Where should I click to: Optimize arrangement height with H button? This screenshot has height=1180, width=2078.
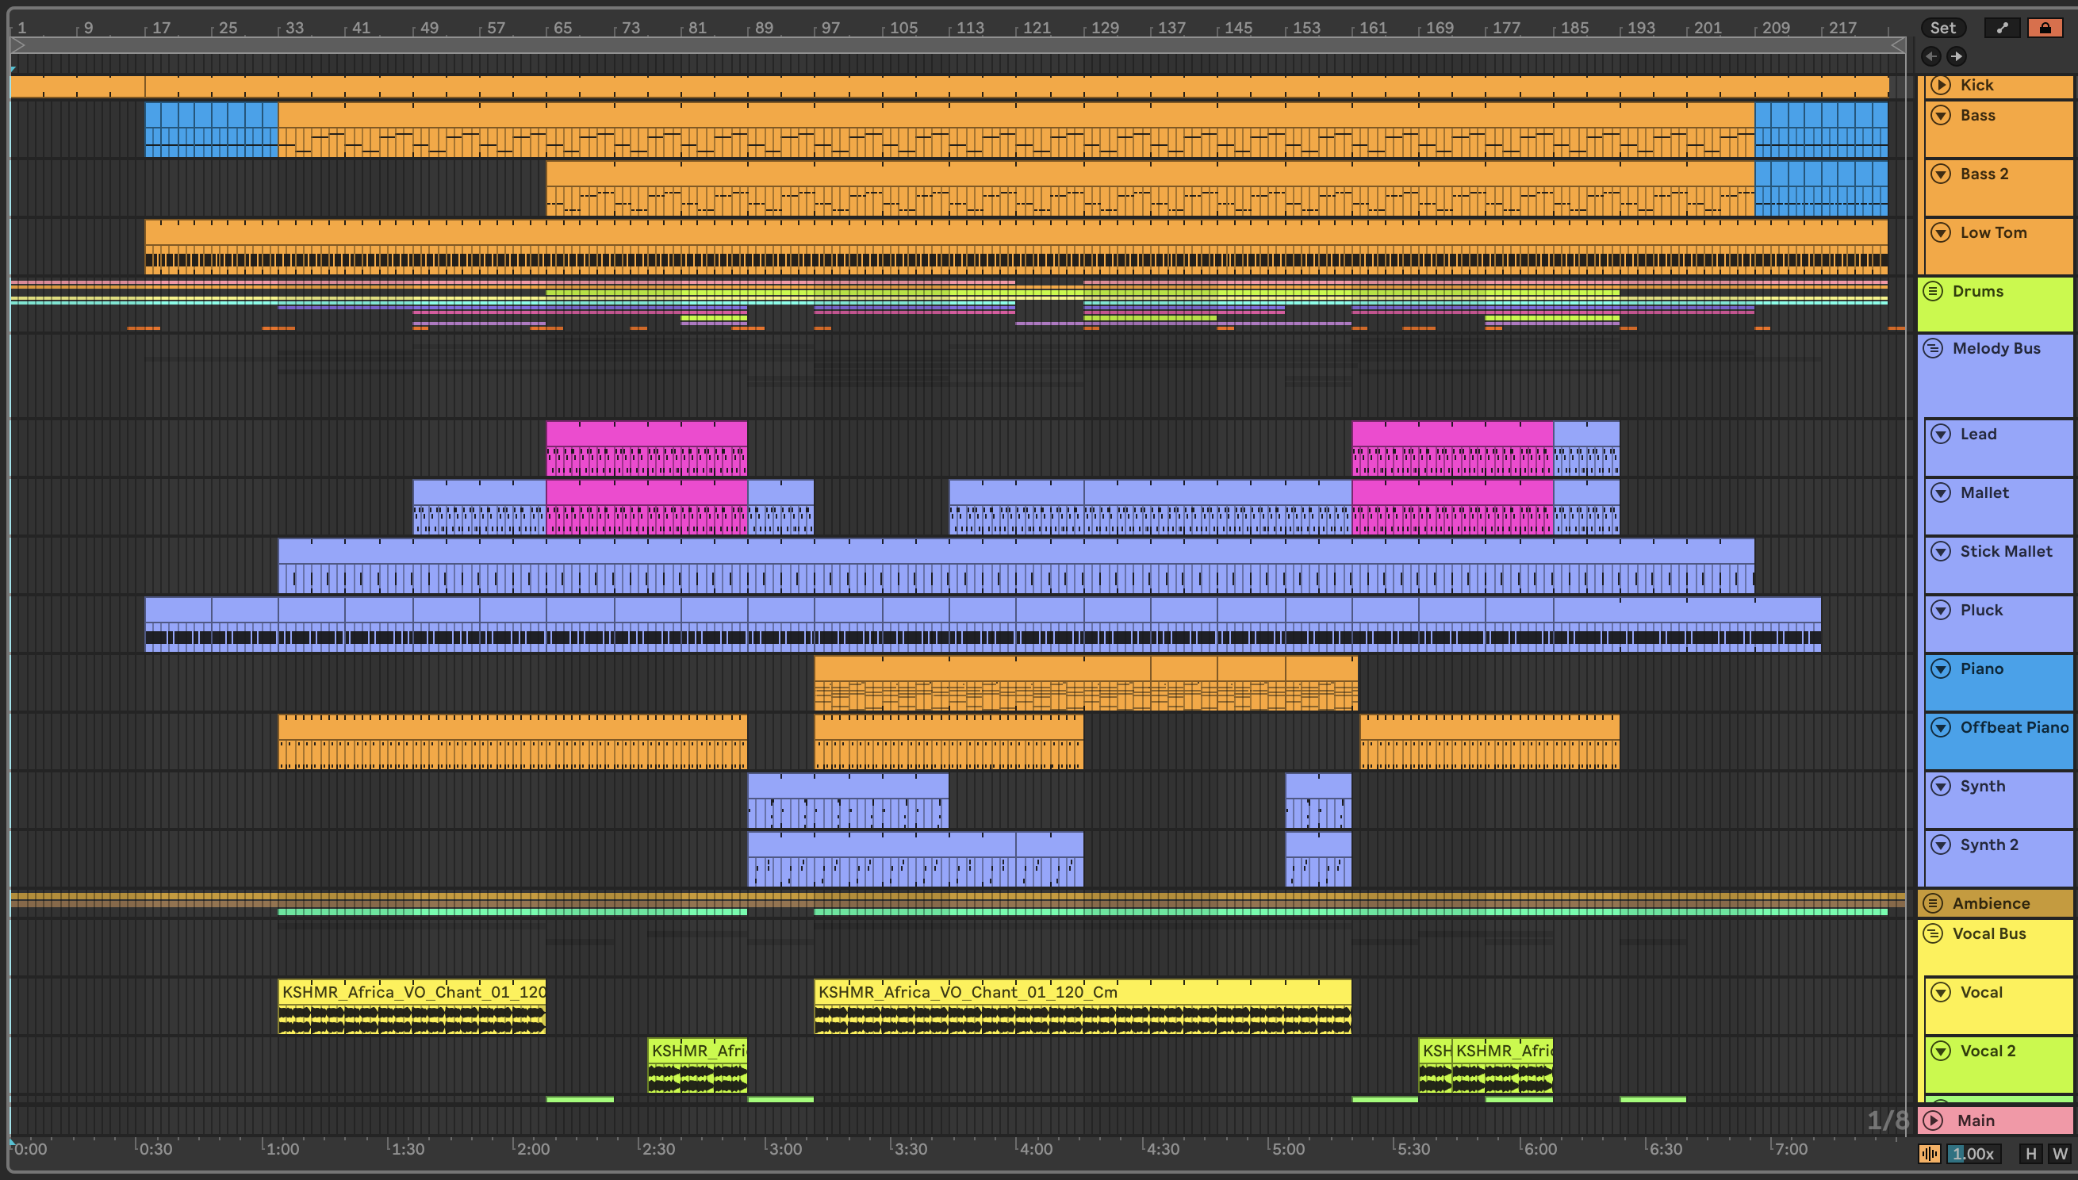[x=2030, y=1153]
